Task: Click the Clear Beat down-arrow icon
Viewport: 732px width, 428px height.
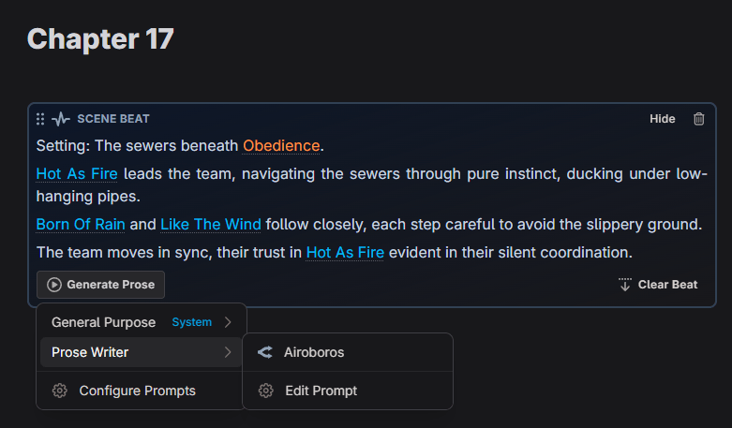Action: [625, 285]
